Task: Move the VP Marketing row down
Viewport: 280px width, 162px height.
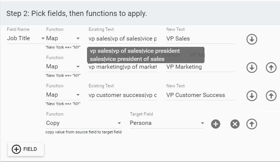Action: tap(252, 68)
